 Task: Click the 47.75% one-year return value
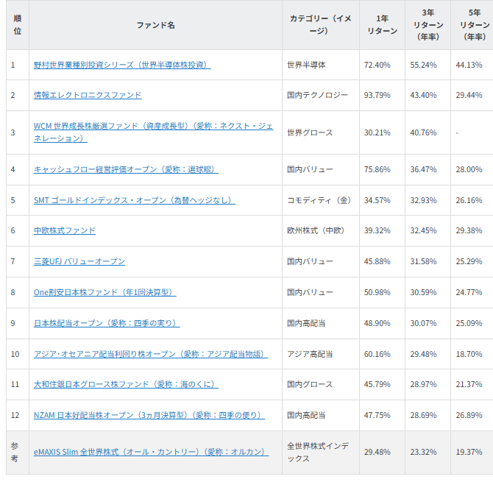[377, 415]
